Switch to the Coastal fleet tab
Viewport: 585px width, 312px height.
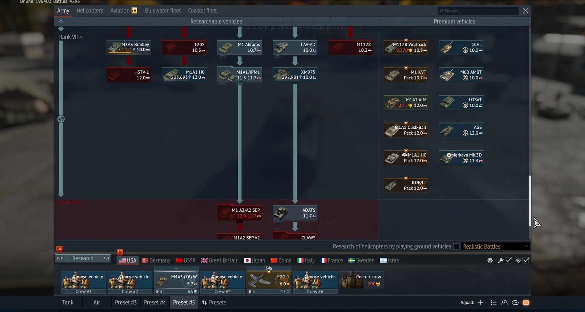(x=202, y=11)
